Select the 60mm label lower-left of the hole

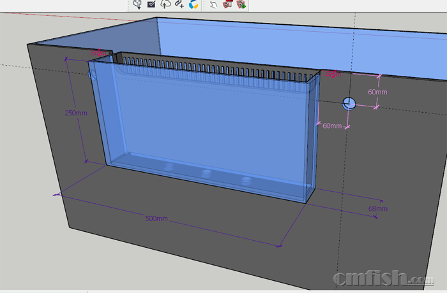[331, 125]
